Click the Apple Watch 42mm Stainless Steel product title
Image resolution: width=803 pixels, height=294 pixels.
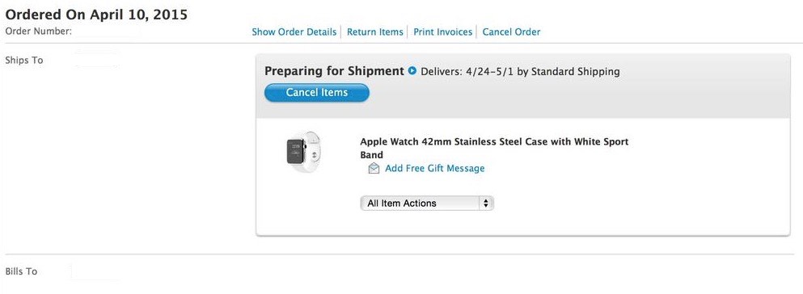pos(494,148)
